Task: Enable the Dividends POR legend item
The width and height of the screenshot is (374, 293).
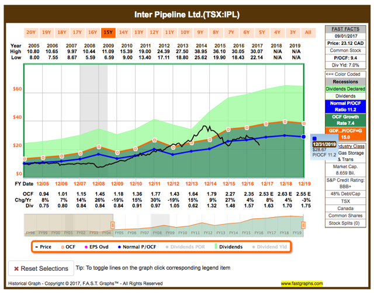Action: [x=185, y=247]
